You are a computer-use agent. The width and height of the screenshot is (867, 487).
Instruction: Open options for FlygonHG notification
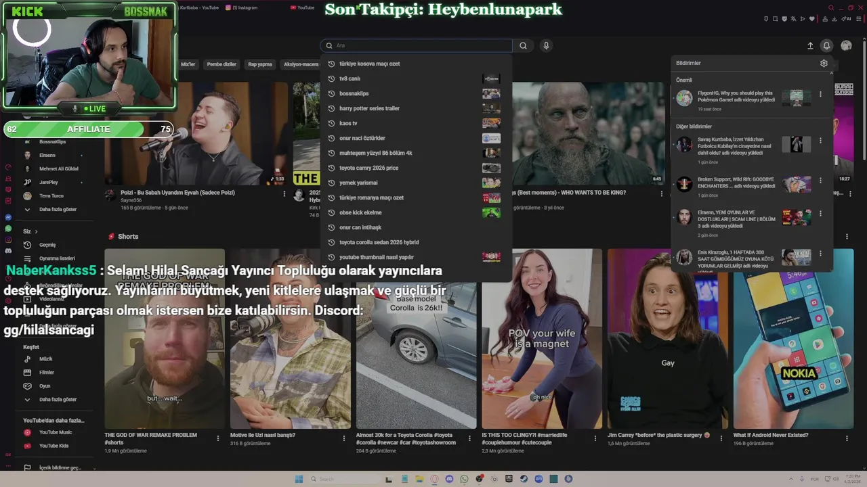coord(820,95)
